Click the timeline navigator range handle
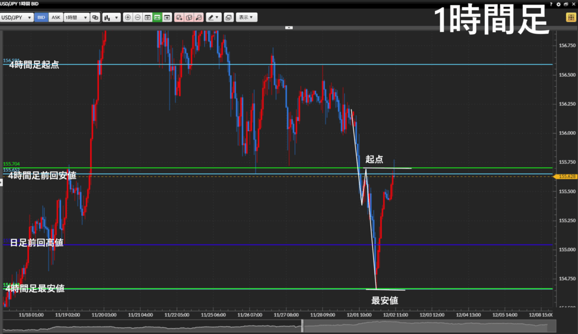578x334 pixels. pyautogui.click(x=303, y=326)
